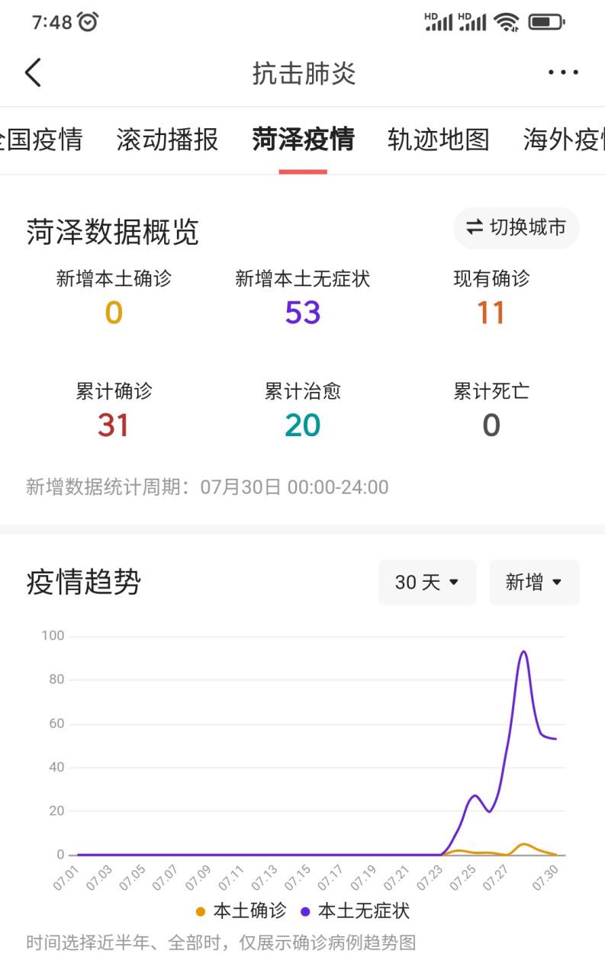
Task: Tap the back arrow icon
Action: 33,73
